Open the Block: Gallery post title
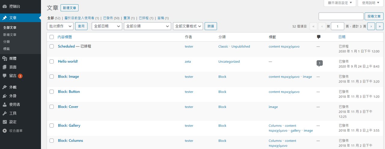385x149 pixels. coord(69,126)
